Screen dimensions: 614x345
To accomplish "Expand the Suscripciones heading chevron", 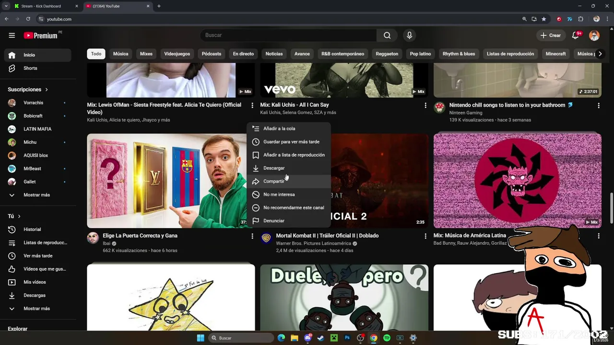I will [x=47, y=90].
